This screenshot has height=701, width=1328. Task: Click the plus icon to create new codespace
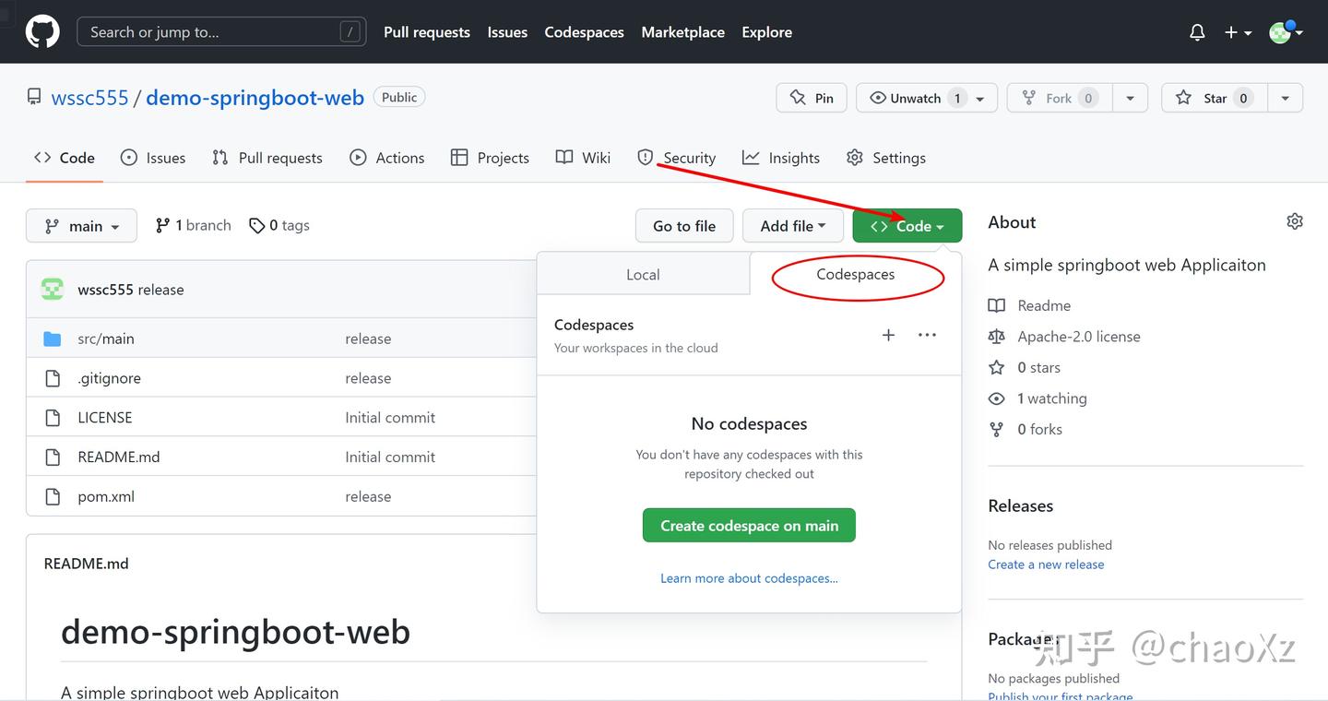pyautogui.click(x=887, y=335)
